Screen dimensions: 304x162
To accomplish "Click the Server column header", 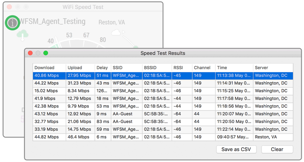I will [x=273, y=68].
